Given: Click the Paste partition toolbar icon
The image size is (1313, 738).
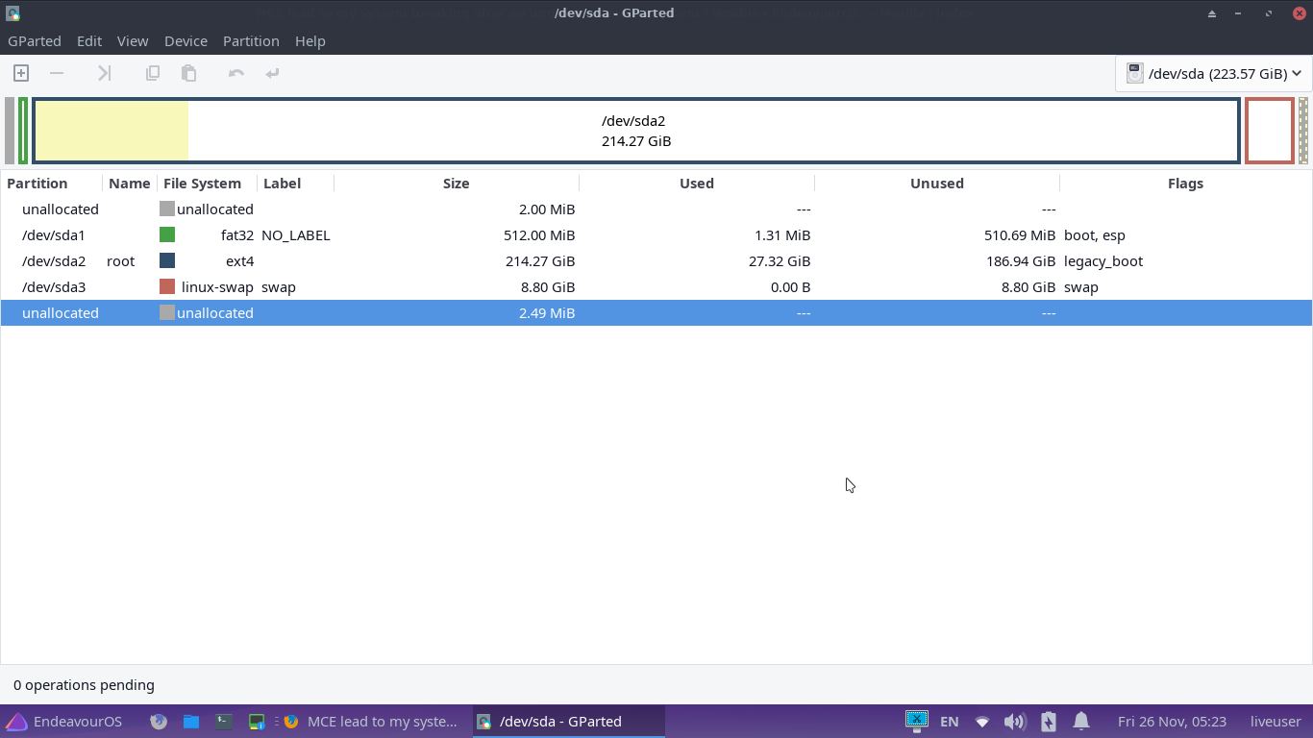Looking at the screenshot, I should pos(188,73).
